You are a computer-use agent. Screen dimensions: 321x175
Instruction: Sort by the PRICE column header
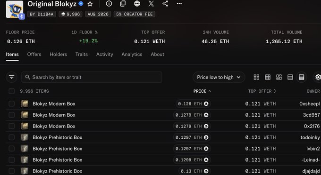202,91
